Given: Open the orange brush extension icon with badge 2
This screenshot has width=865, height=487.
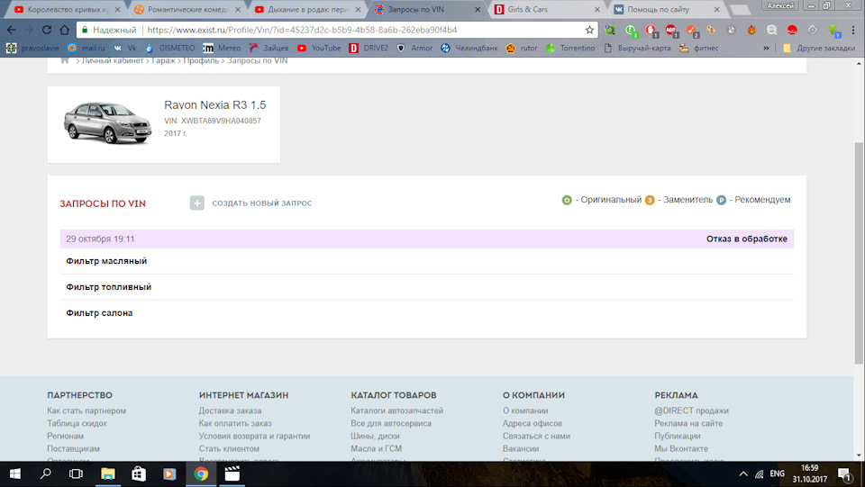Looking at the screenshot, I should [692, 30].
